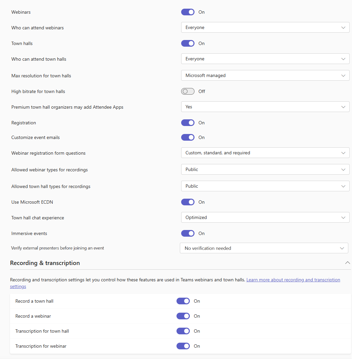This screenshot has width=352, height=359.
Task: Open the Town hall chat experience dropdown
Action: [265, 218]
